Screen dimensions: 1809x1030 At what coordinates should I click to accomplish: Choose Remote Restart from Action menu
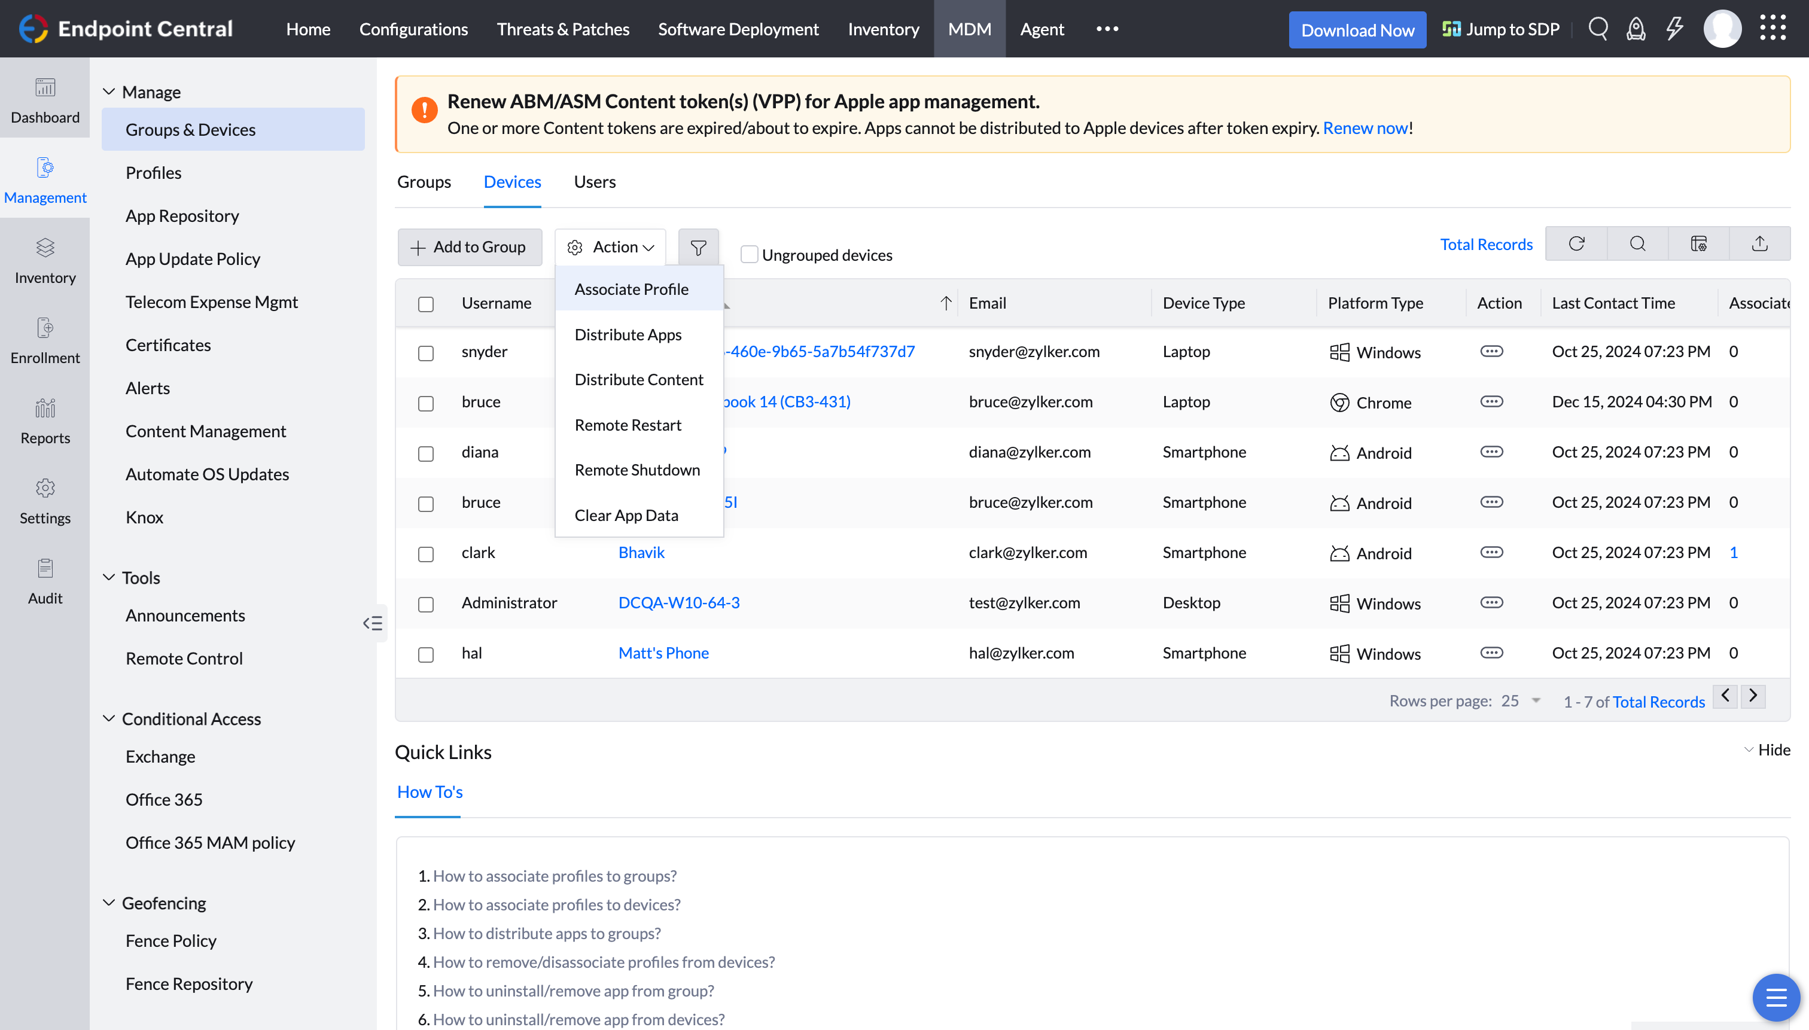[628, 425]
